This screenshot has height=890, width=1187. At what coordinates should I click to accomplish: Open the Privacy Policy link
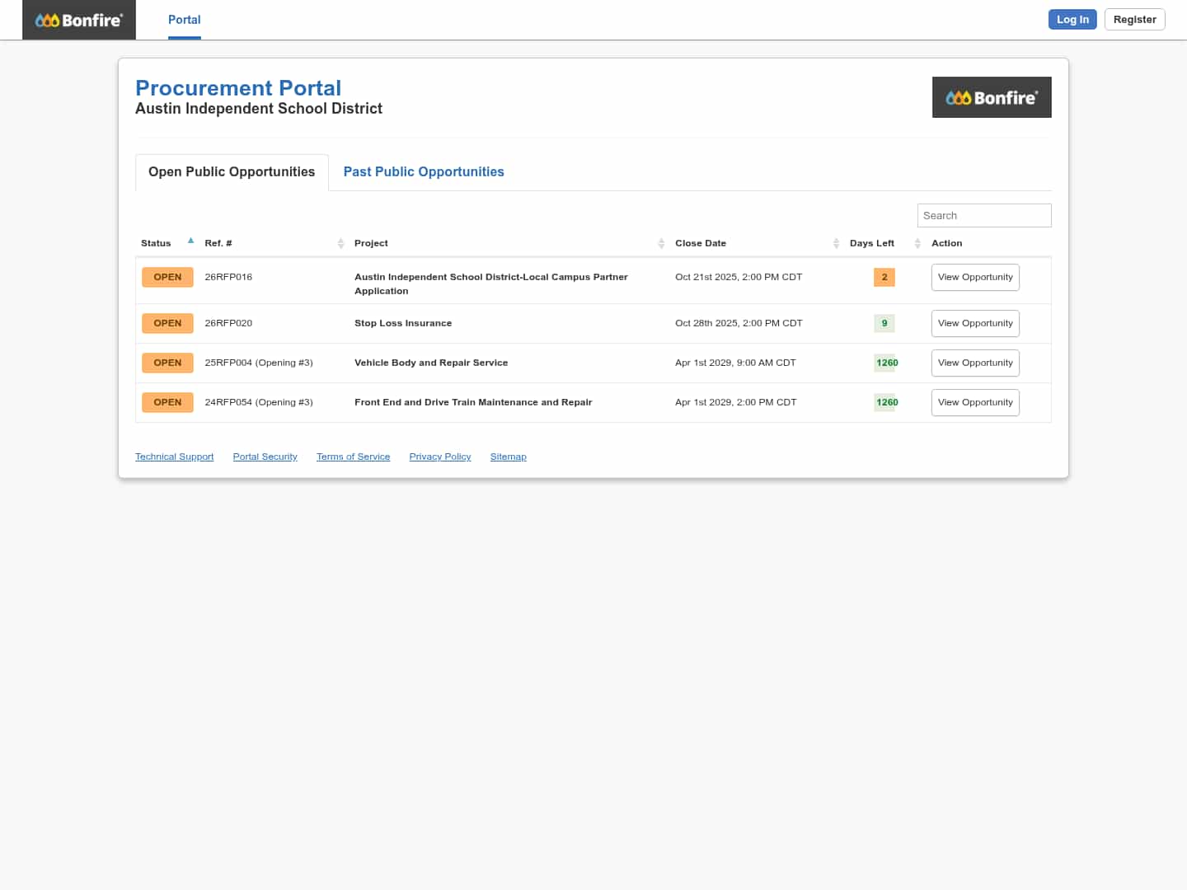pos(439,457)
